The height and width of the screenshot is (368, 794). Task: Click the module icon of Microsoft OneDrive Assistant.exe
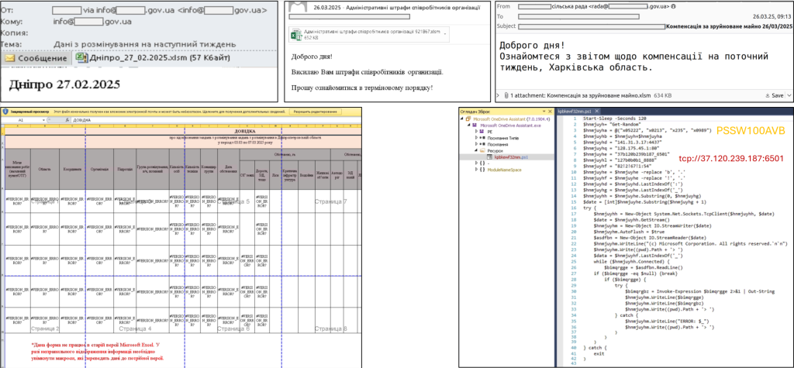coord(474,125)
